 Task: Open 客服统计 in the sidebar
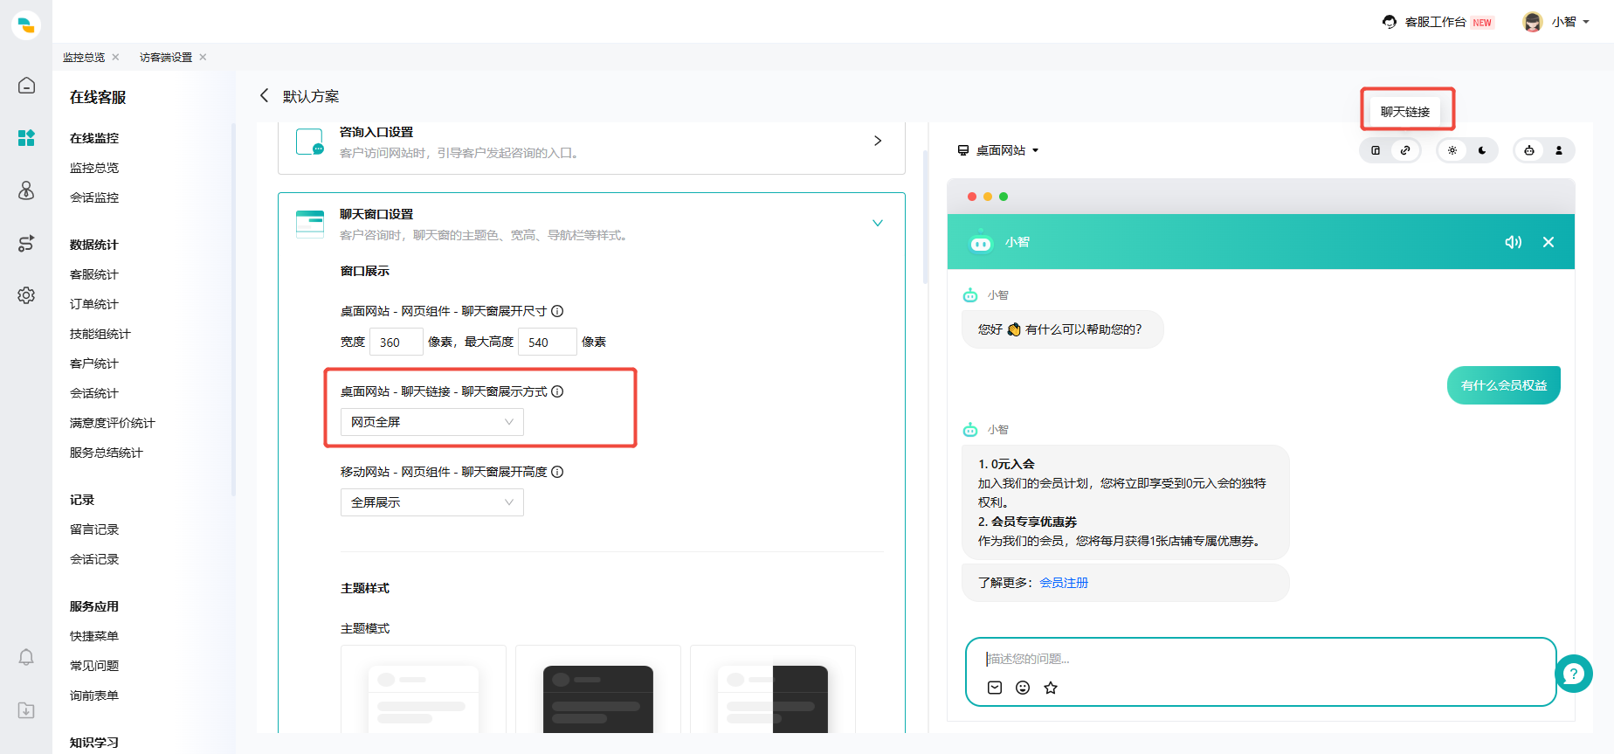point(94,274)
